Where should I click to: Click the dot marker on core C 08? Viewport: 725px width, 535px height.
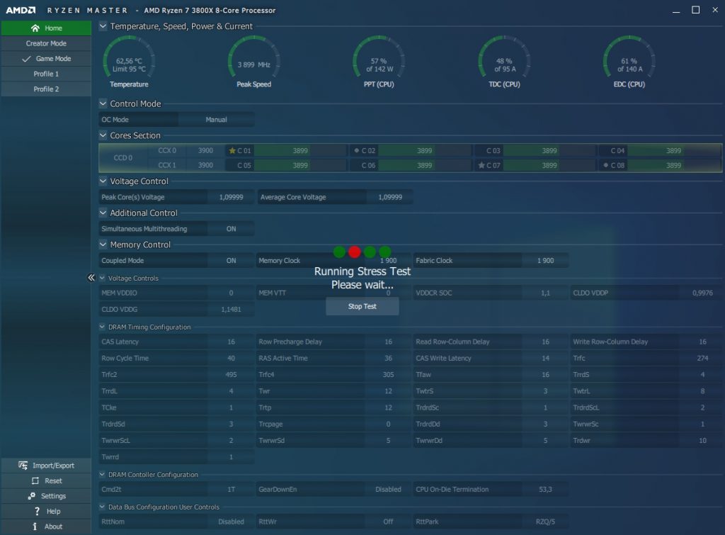(x=606, y=165)
